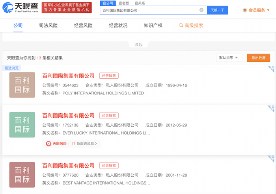The image size is (276, 194).
Task: Click 已告解散 tag of the 1996-04-16 company
Action: [x=109, y=76]
